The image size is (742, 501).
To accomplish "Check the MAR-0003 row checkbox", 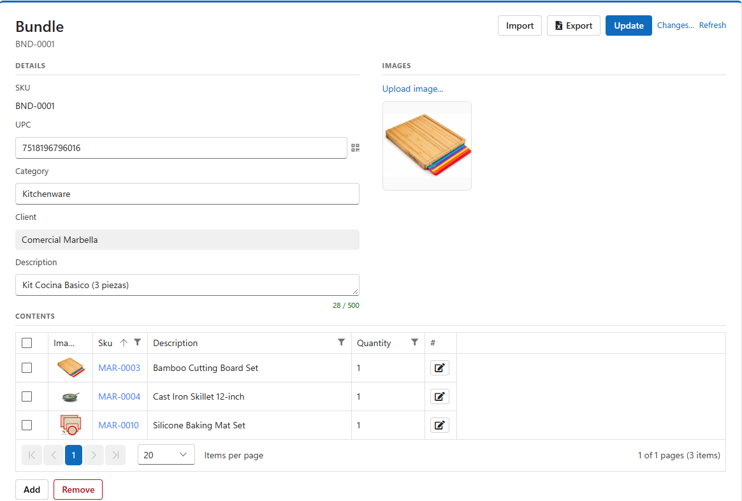I will [x=27, y=368].
